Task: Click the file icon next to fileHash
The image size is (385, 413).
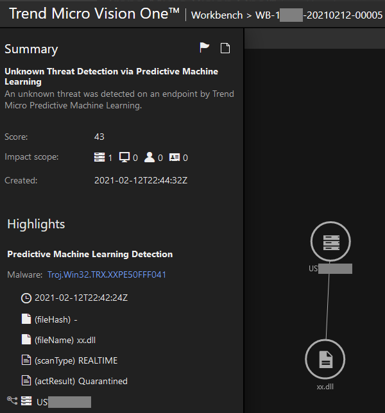Action: coord(26,319)
